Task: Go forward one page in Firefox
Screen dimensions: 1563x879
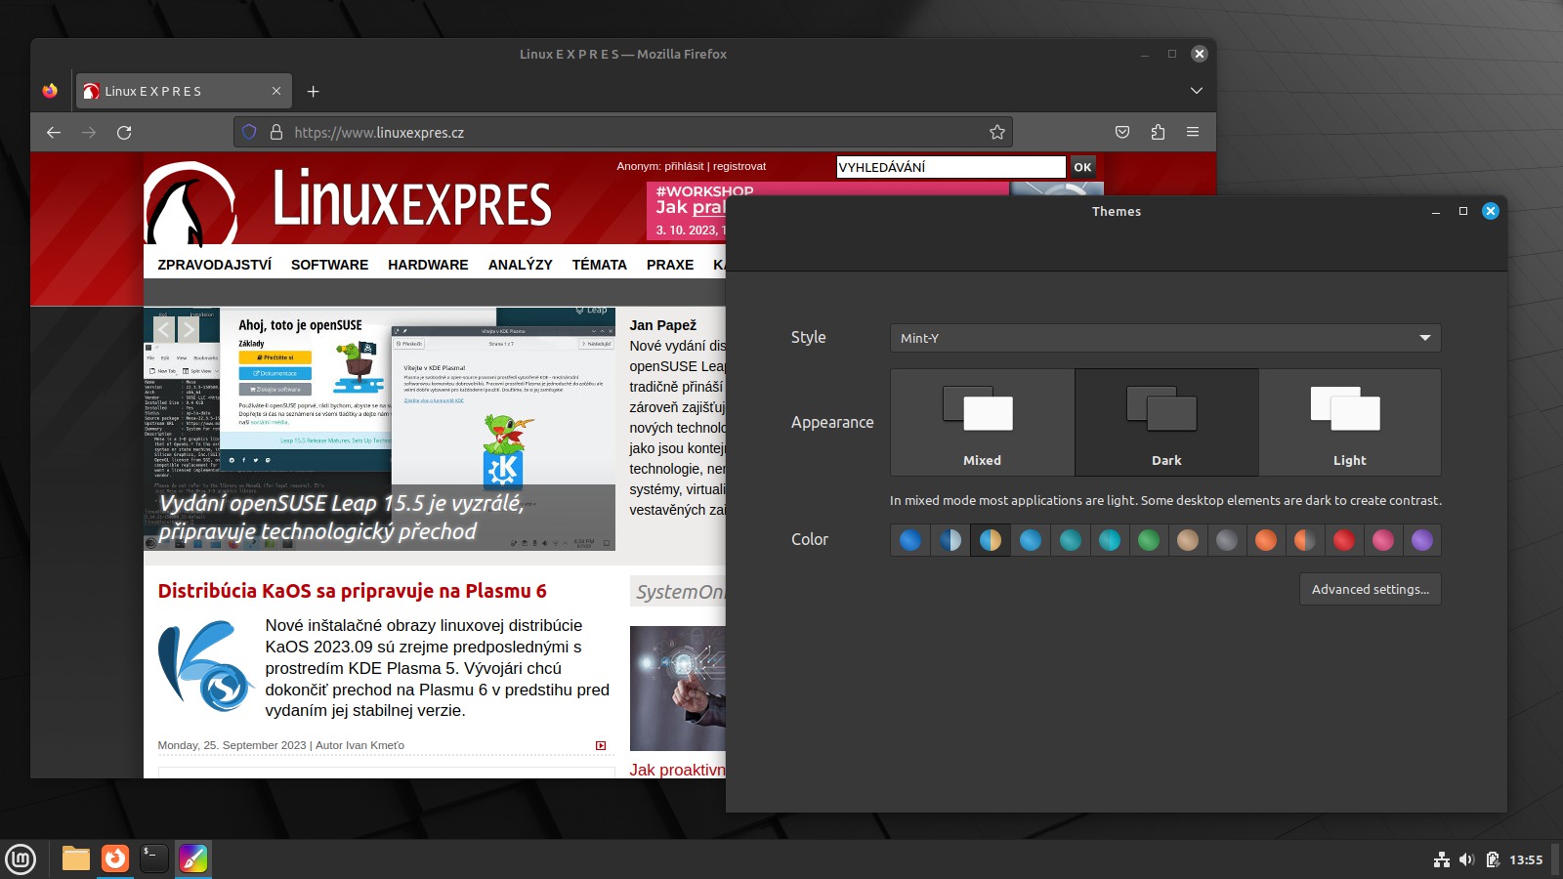Action: tap(89, 132)
